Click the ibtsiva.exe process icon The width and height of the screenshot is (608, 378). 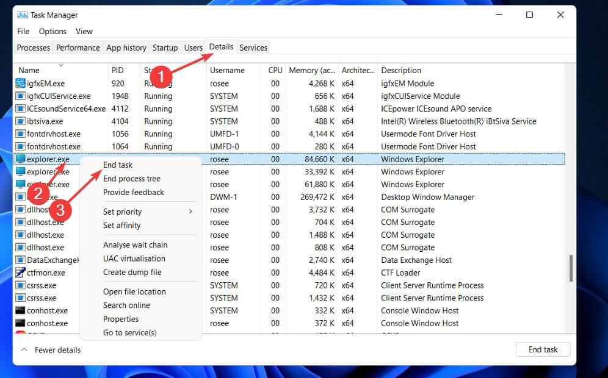point(21,121)
